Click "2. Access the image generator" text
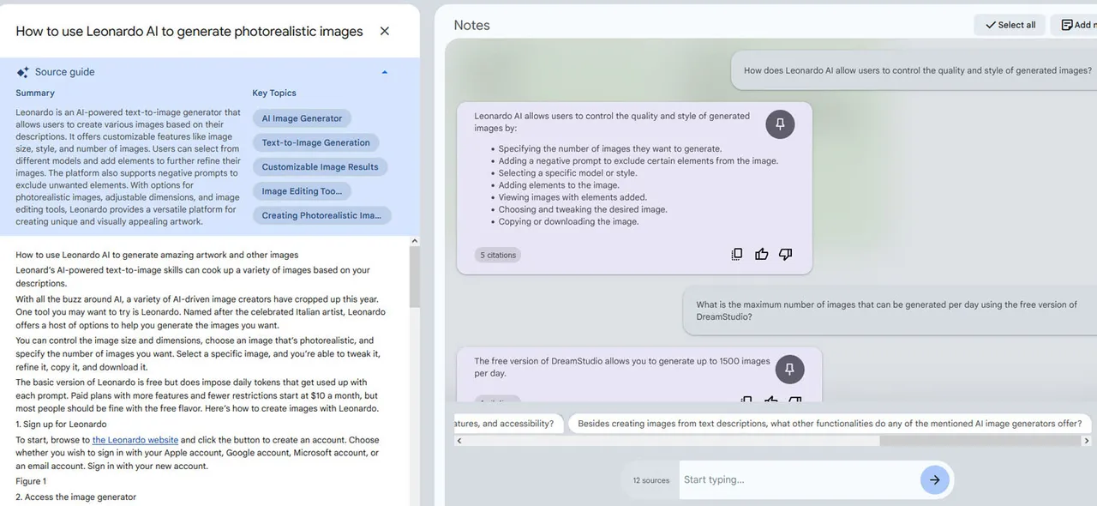Screen dimensions: 1097x506 pyautogui.click(x=76, y=497)
